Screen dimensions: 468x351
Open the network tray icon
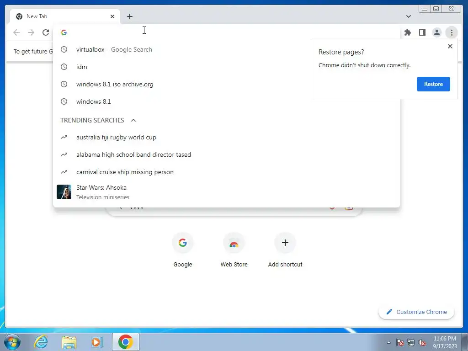(411, 342)
